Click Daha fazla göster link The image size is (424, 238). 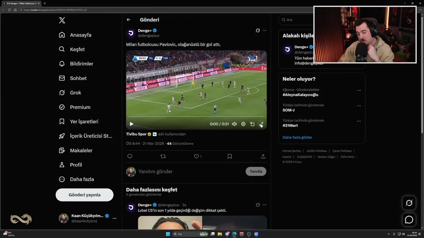pyautogui.click(x=297, y=137)
